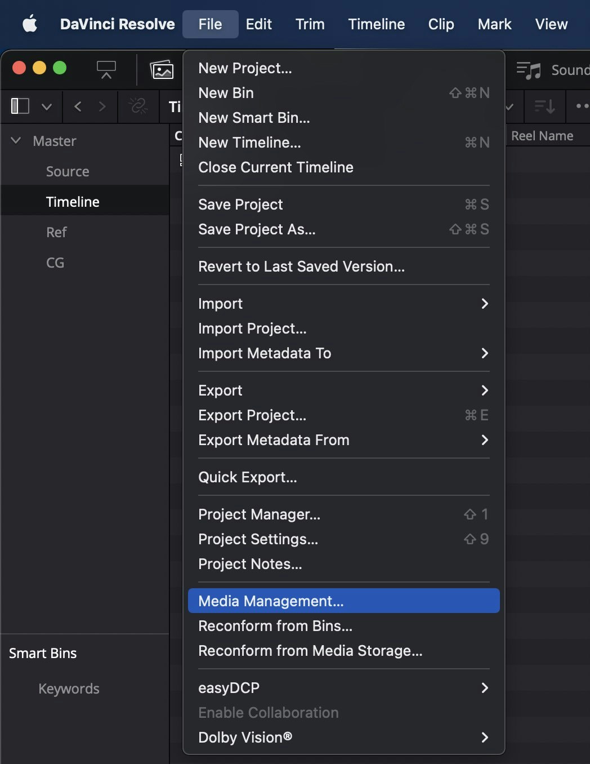This screenshot has height=764, width=590.
Task: Open the Sound Library icon
Action: tap(529, 70)
